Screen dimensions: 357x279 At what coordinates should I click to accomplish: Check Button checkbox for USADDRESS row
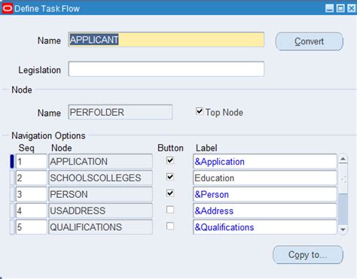point(170,210)
